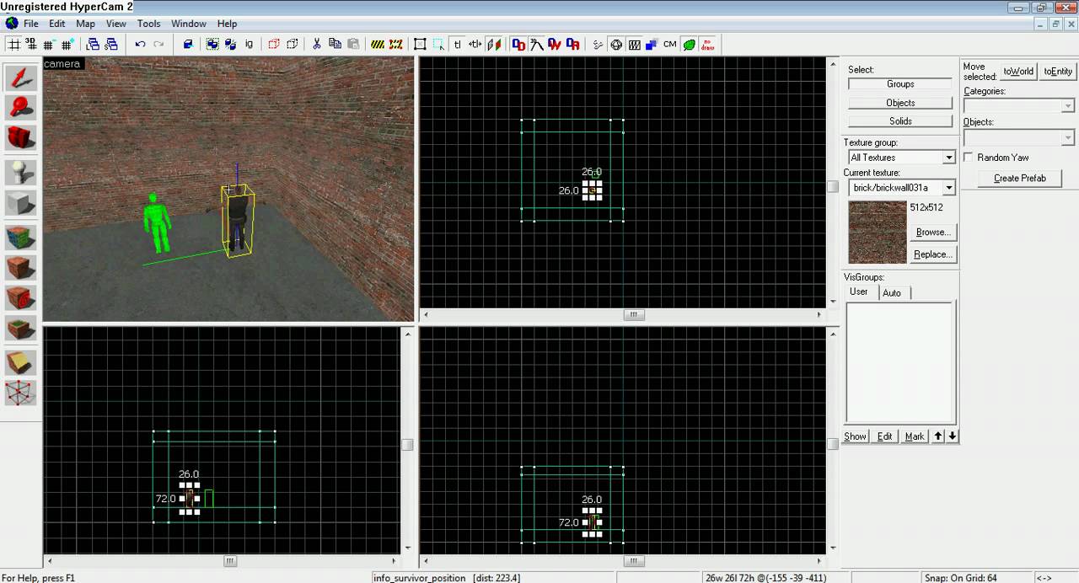Click the Group selected objects icon
This screenshot has width=1079, height=583.
212,44
